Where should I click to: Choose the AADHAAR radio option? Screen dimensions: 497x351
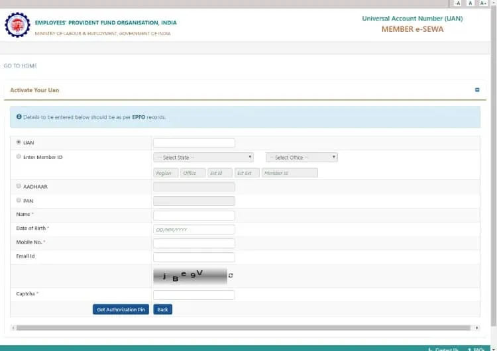tap(19, 186)
